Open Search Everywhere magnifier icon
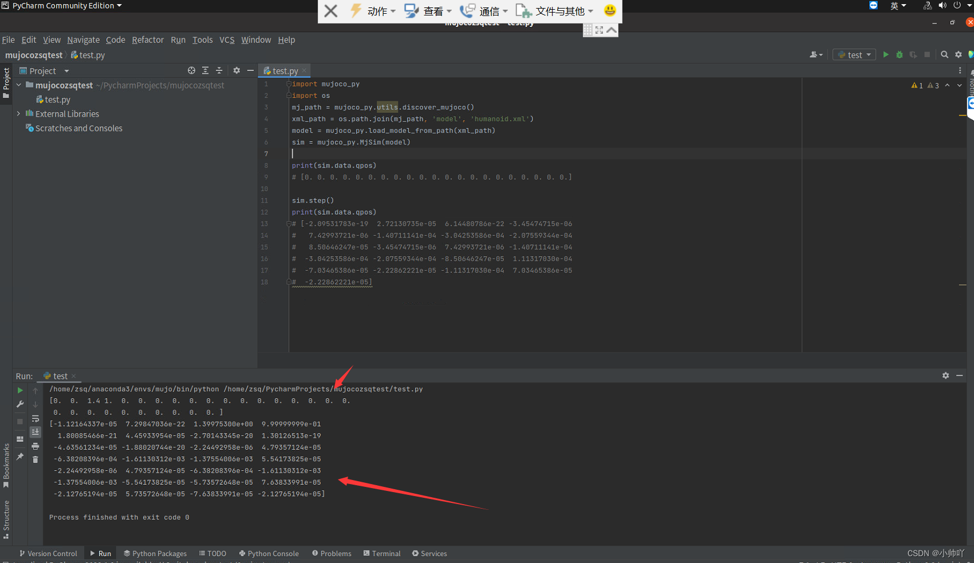Screen dimensions: 974x563 pos(945,55)
